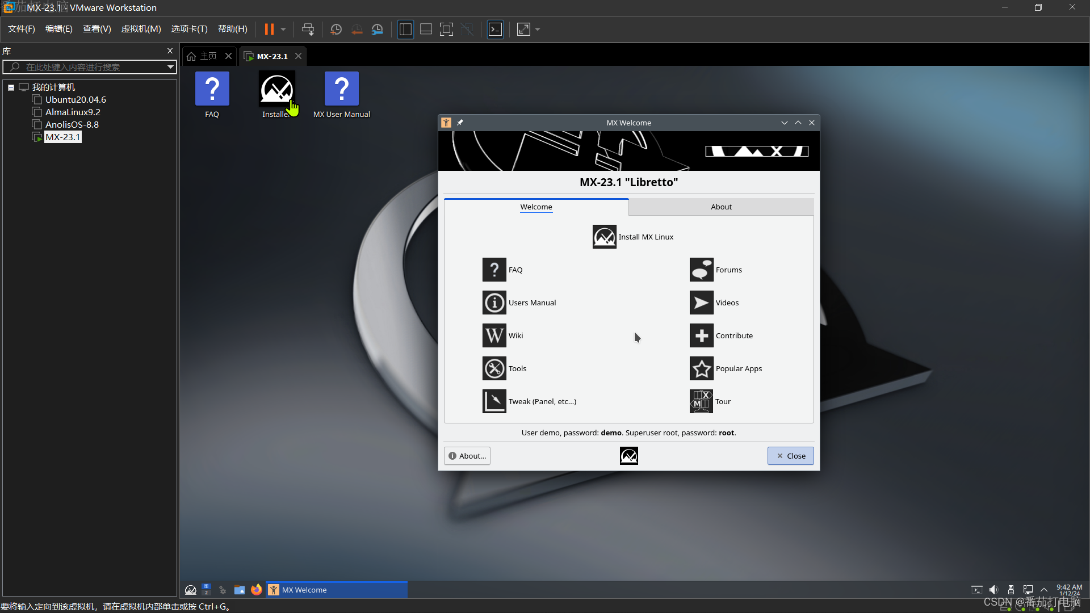Open the library search dropdown arrow
This screenshot has width=1090, height=613.
click(170, 67)
